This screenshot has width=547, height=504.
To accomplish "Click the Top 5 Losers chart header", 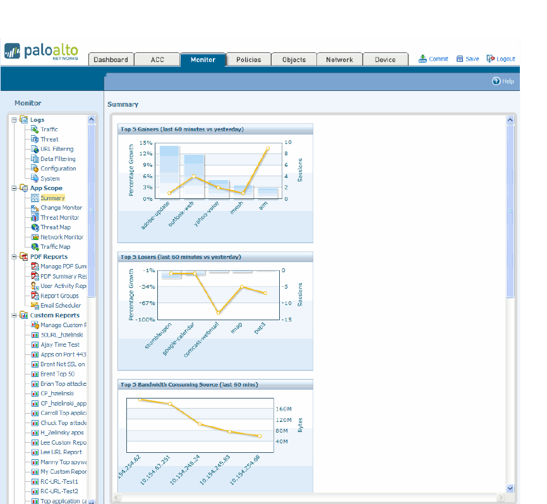I will point(215,257).
